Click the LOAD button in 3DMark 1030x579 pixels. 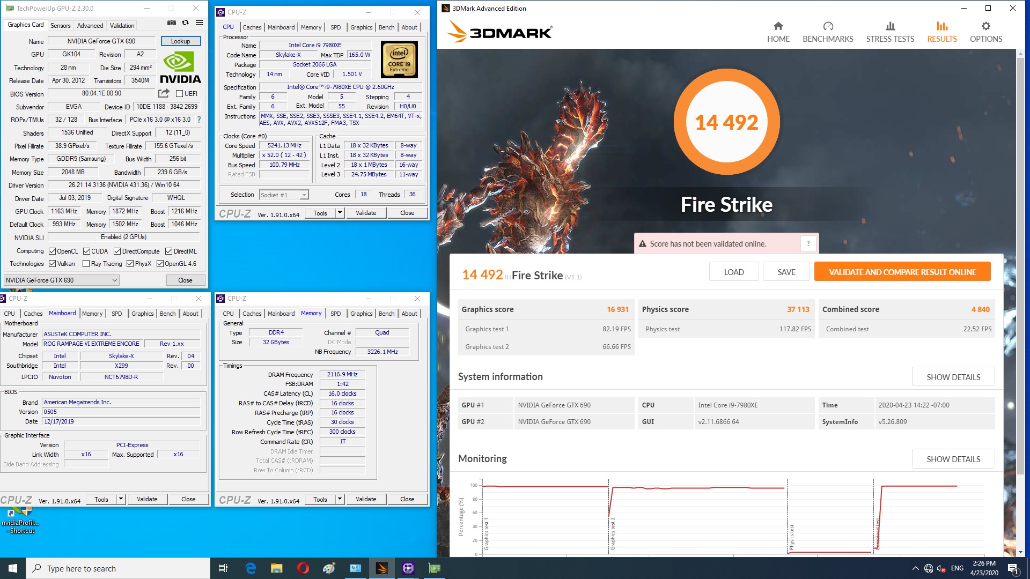(x=734, y=272)
